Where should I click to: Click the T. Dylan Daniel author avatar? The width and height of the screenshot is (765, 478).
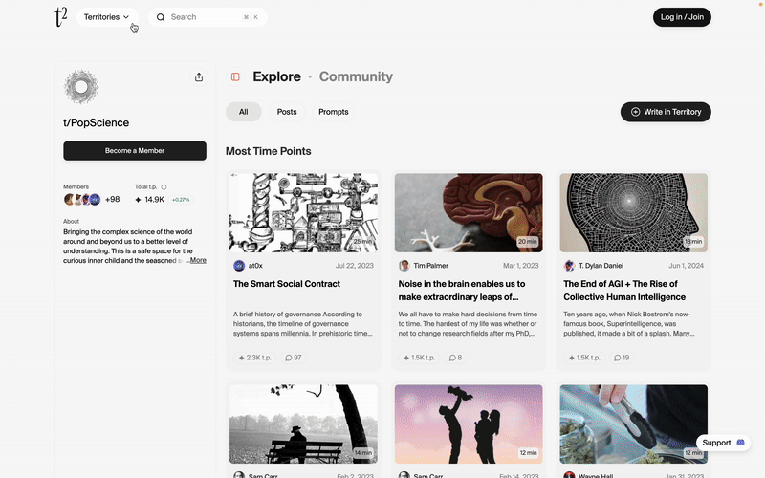[569, 266]
